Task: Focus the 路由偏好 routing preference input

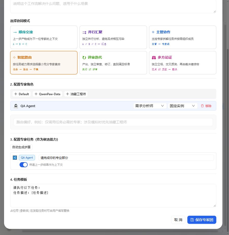Action: pos(113,122)
